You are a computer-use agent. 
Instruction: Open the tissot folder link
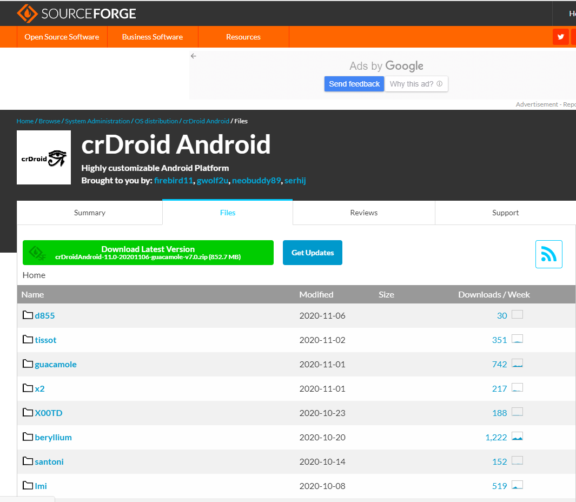pos(45,340)
